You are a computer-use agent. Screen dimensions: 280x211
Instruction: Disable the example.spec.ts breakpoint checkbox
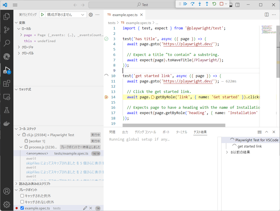click(22, 208)
